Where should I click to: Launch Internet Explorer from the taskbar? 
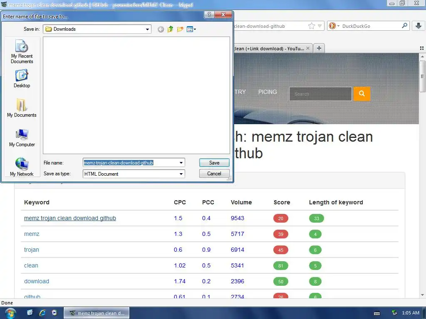click(42, 313)
